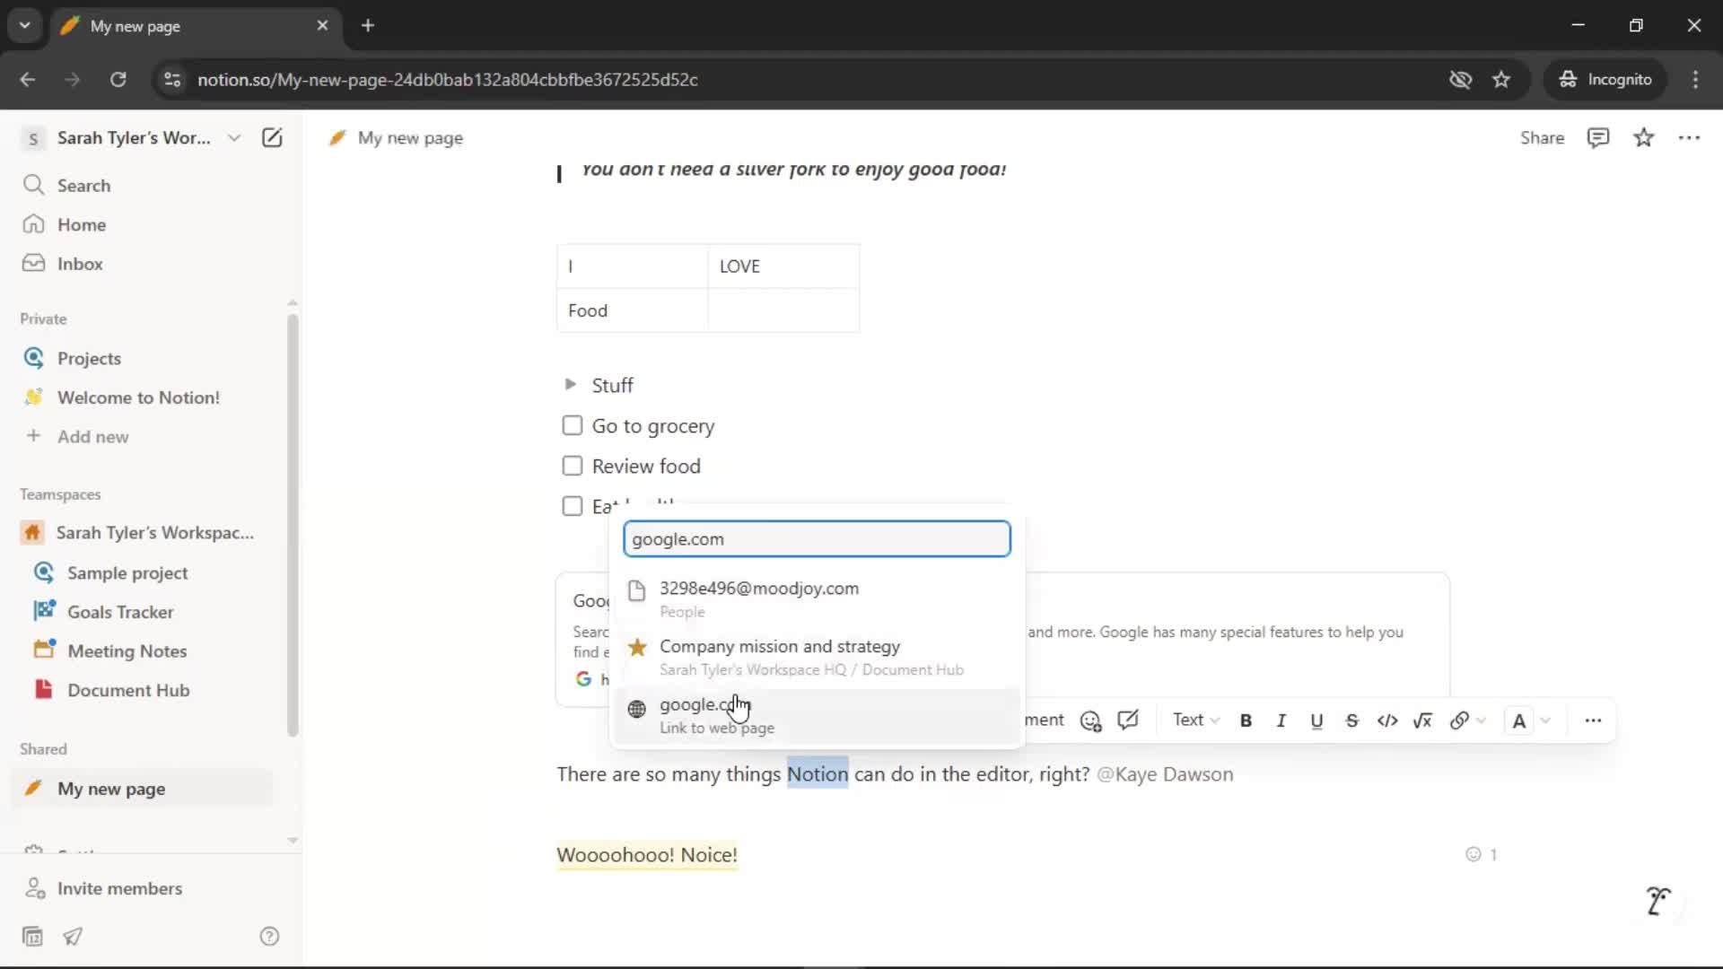Open the text color A dropdown
This screenshot has height=969, width=1723.
(x=1530, y=720)
